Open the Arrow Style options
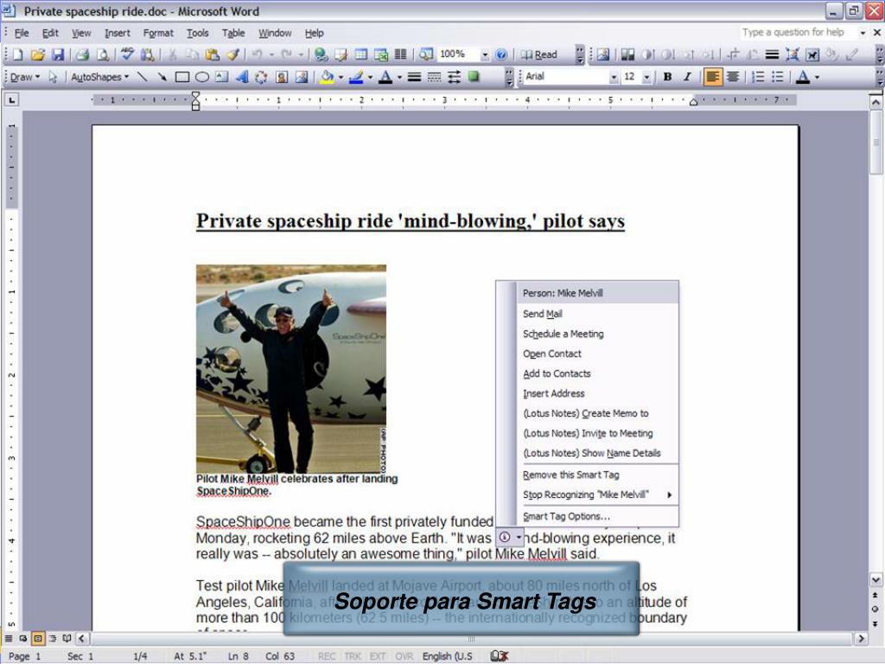 454,77
